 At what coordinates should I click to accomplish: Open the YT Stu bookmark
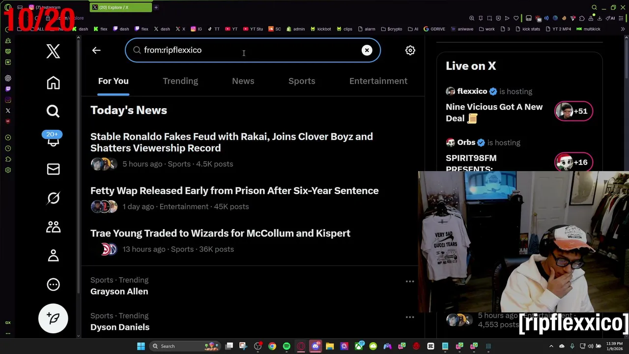tap(253, 29)
